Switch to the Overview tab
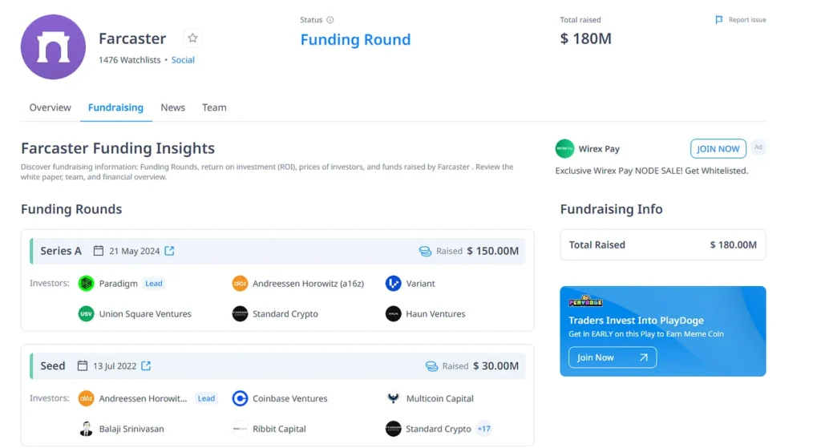821x448 pixels. (50, 107)
